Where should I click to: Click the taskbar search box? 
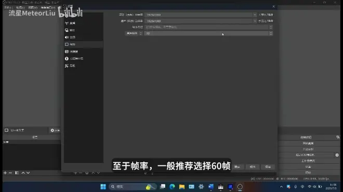[x=133, y=186]
